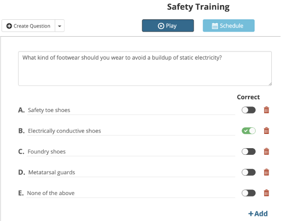Delete answer B Electrically conductive shoes
The height and width of the screenshot is (221, 281).
pyautogui.click(x=266, y=131)
